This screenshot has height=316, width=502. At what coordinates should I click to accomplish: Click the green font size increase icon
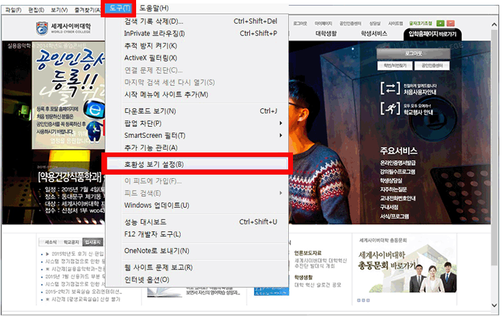coord(440,23)
